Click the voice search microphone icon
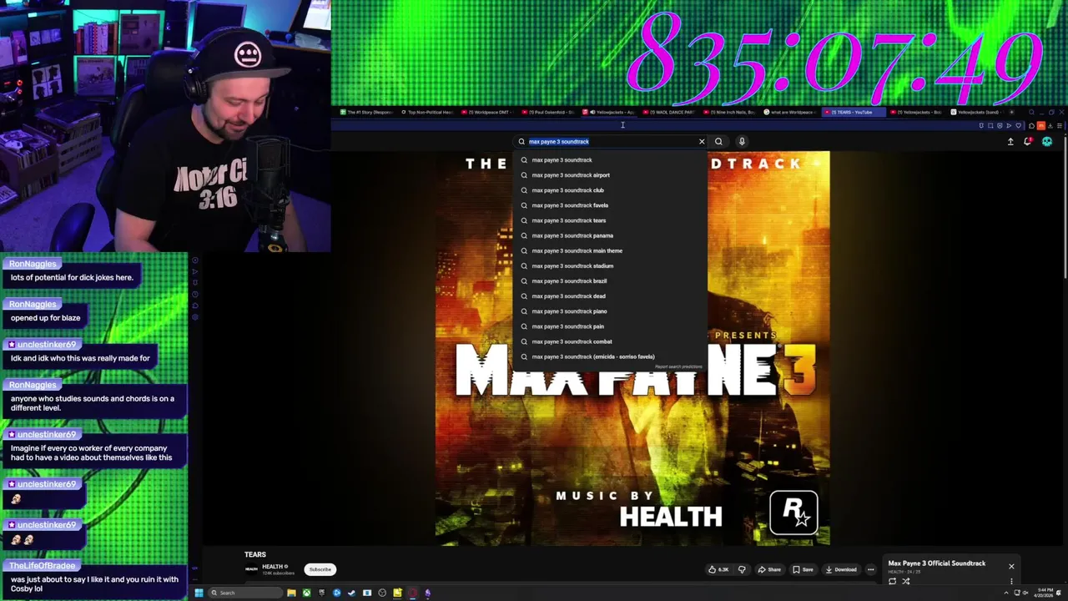 coord(742,141)
